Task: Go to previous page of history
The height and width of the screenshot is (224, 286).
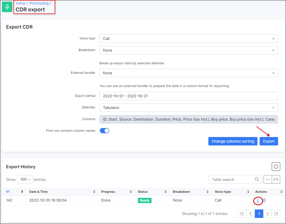Action: [251, 214]
